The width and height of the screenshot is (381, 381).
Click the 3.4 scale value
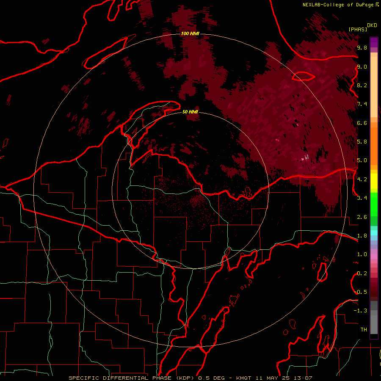coord(362,198)
